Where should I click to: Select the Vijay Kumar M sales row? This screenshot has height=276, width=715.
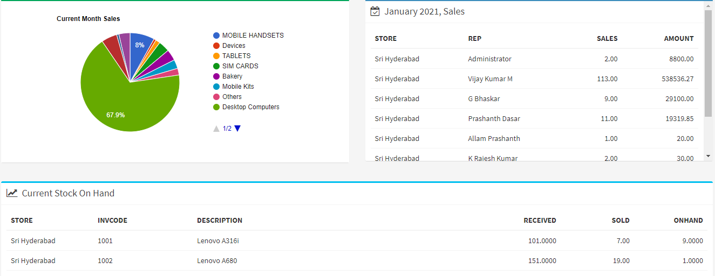(490, 79)
